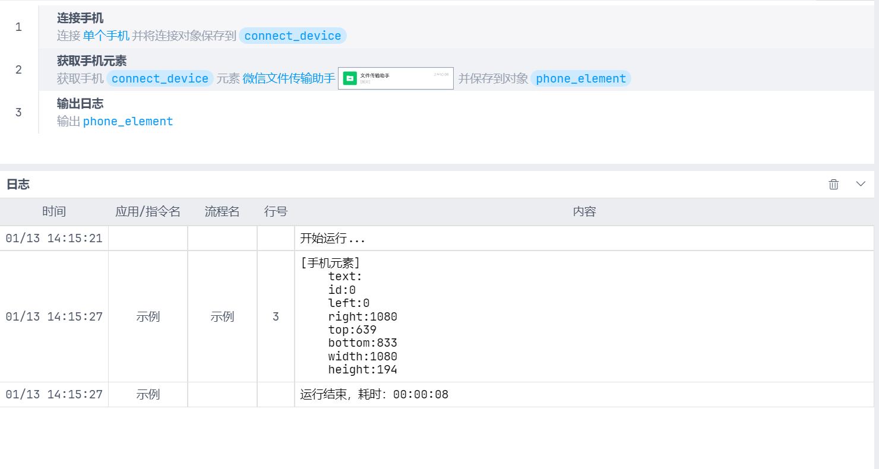879x469 pixels.
Task: Clear the log with the trash icon
Action: (x=833, y=184)
